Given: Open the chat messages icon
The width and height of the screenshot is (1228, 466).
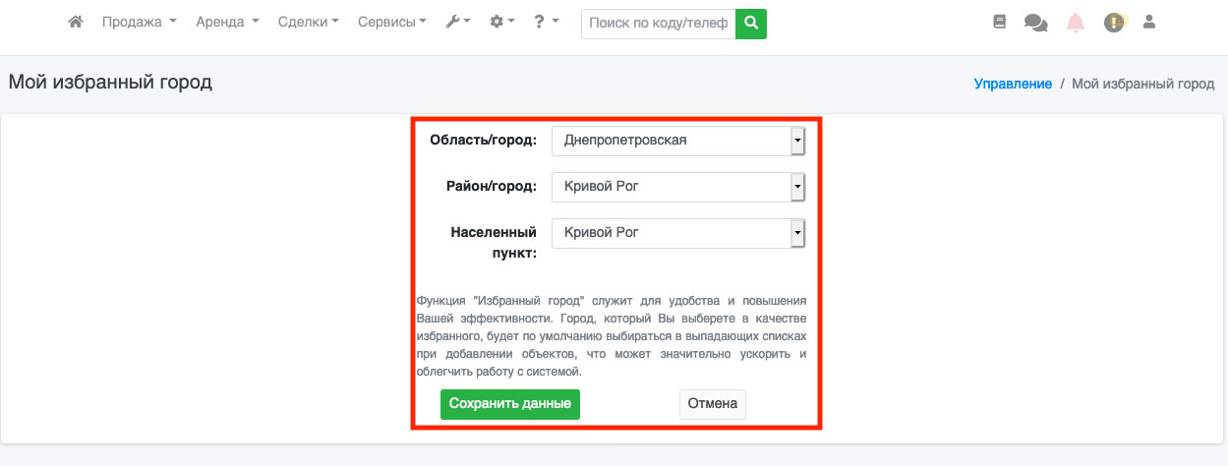Looking at the screenshot, I should pyautogui.click(x=1035, y=22).
